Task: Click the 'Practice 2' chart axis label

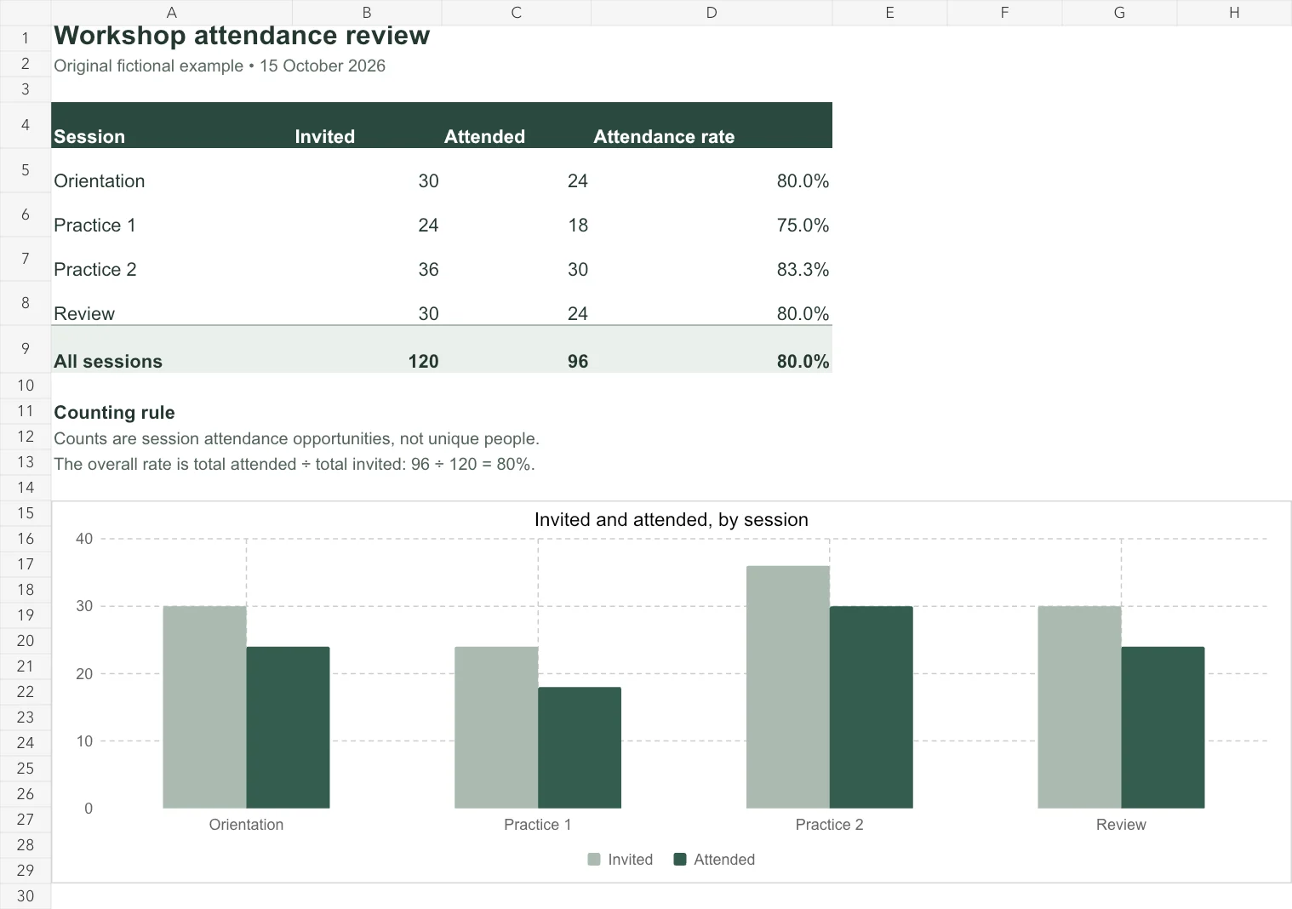Action: pos(830,825)
